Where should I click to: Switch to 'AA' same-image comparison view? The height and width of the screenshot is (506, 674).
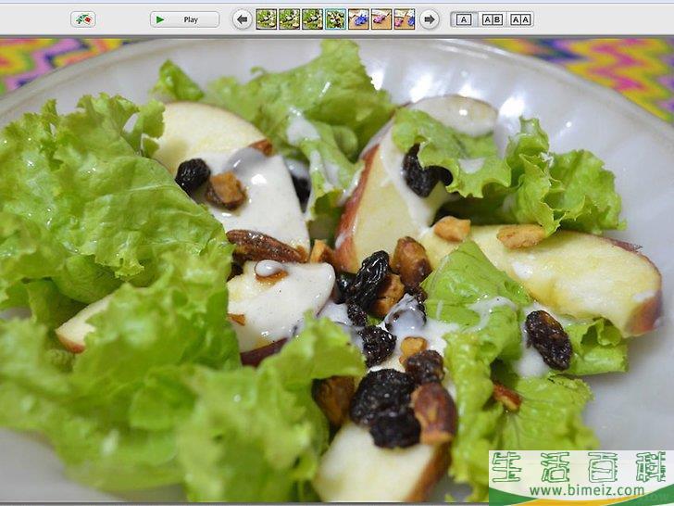pos(520,19)
